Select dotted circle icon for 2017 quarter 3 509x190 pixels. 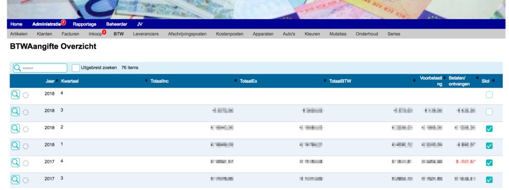[x=25, y=180]
